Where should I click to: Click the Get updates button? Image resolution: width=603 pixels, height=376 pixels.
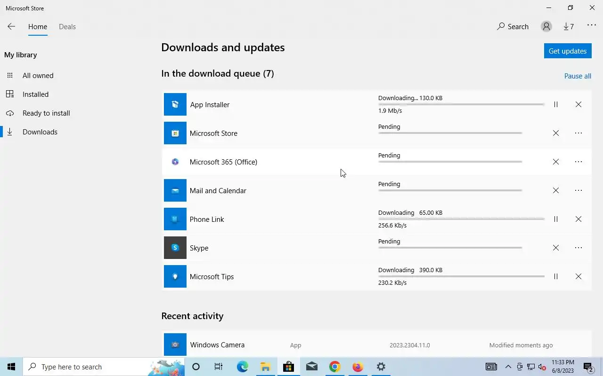(568, 51)
